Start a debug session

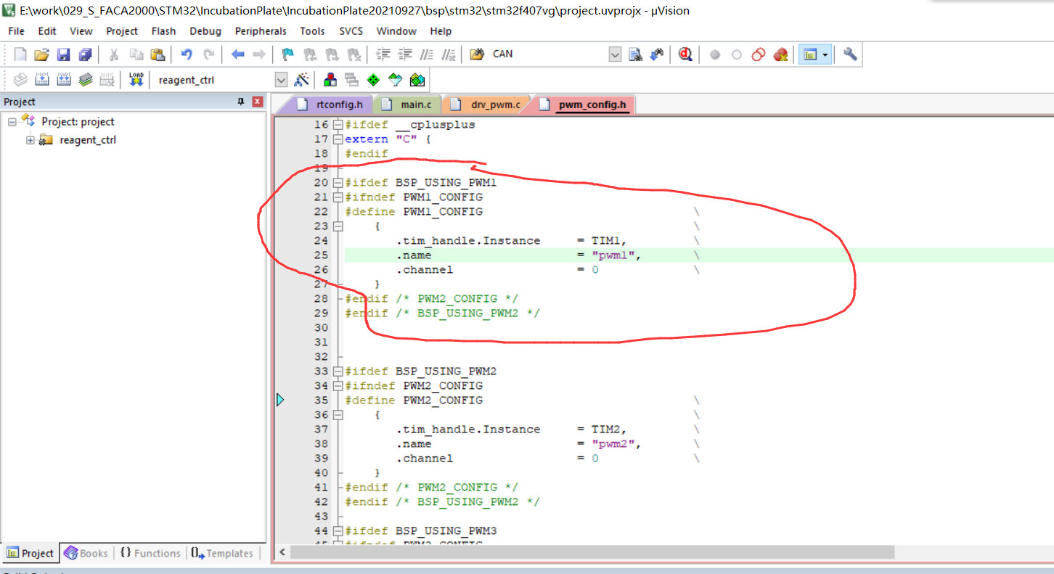[x=685, y=54]
